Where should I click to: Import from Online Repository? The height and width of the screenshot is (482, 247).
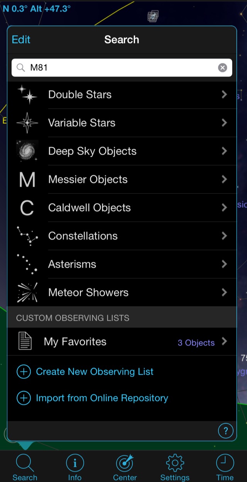point(102,398)
